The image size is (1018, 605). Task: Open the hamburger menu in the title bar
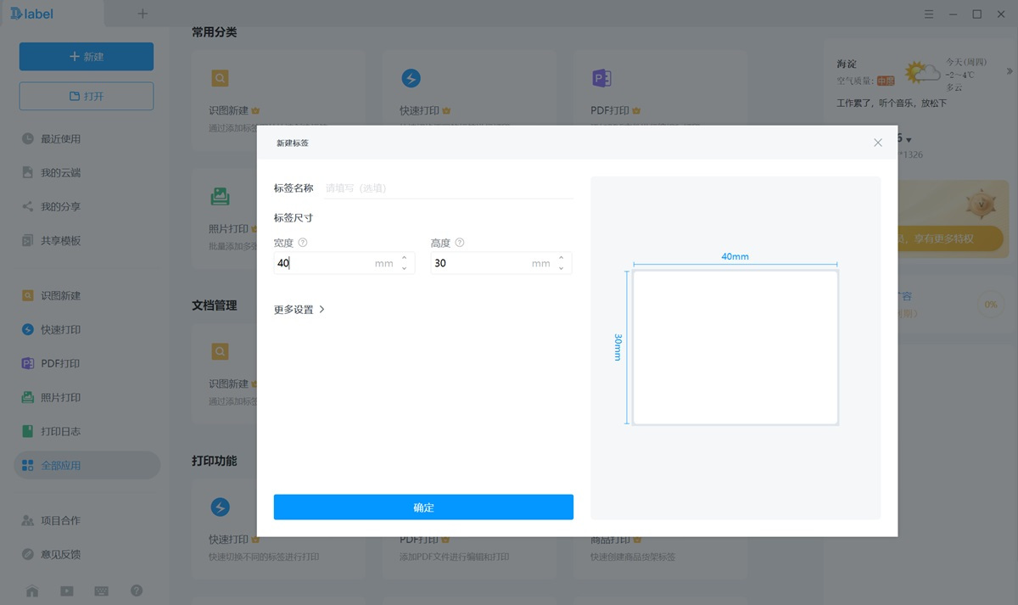tap(930, 14)
